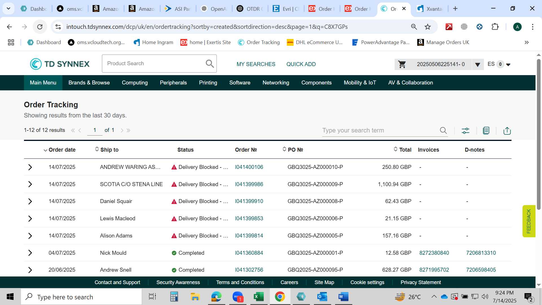Image resolution: width=542 pixels, height=305 pixels.
Task: Click the MY SEARCHES link
Action: 256,64
